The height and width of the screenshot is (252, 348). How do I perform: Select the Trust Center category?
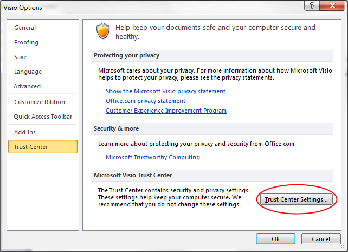(x=42, y=147)
